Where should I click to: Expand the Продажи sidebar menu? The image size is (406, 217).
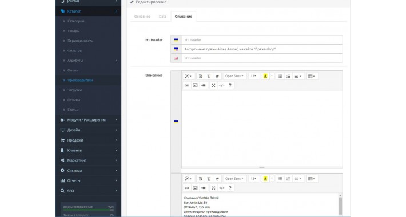88,140
